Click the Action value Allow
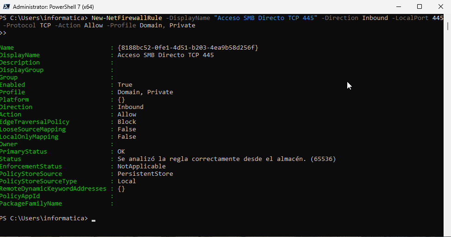Screen dimensions: 451x237 [127, 115]
